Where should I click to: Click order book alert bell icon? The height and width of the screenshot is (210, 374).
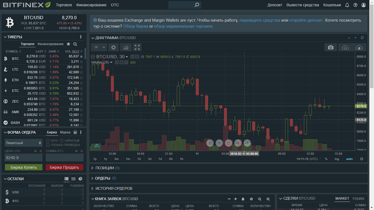pyautogui.click(x=243, y=199)
